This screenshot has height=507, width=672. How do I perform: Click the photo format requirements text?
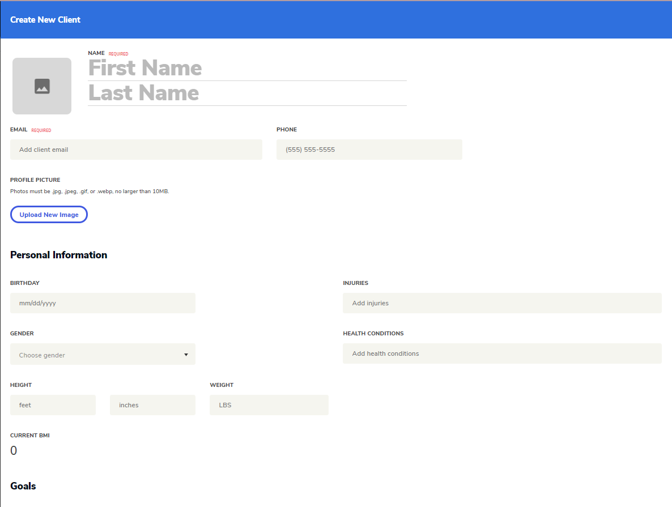click(x=90, y=191)
